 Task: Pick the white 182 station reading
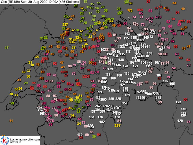[102, 122]
